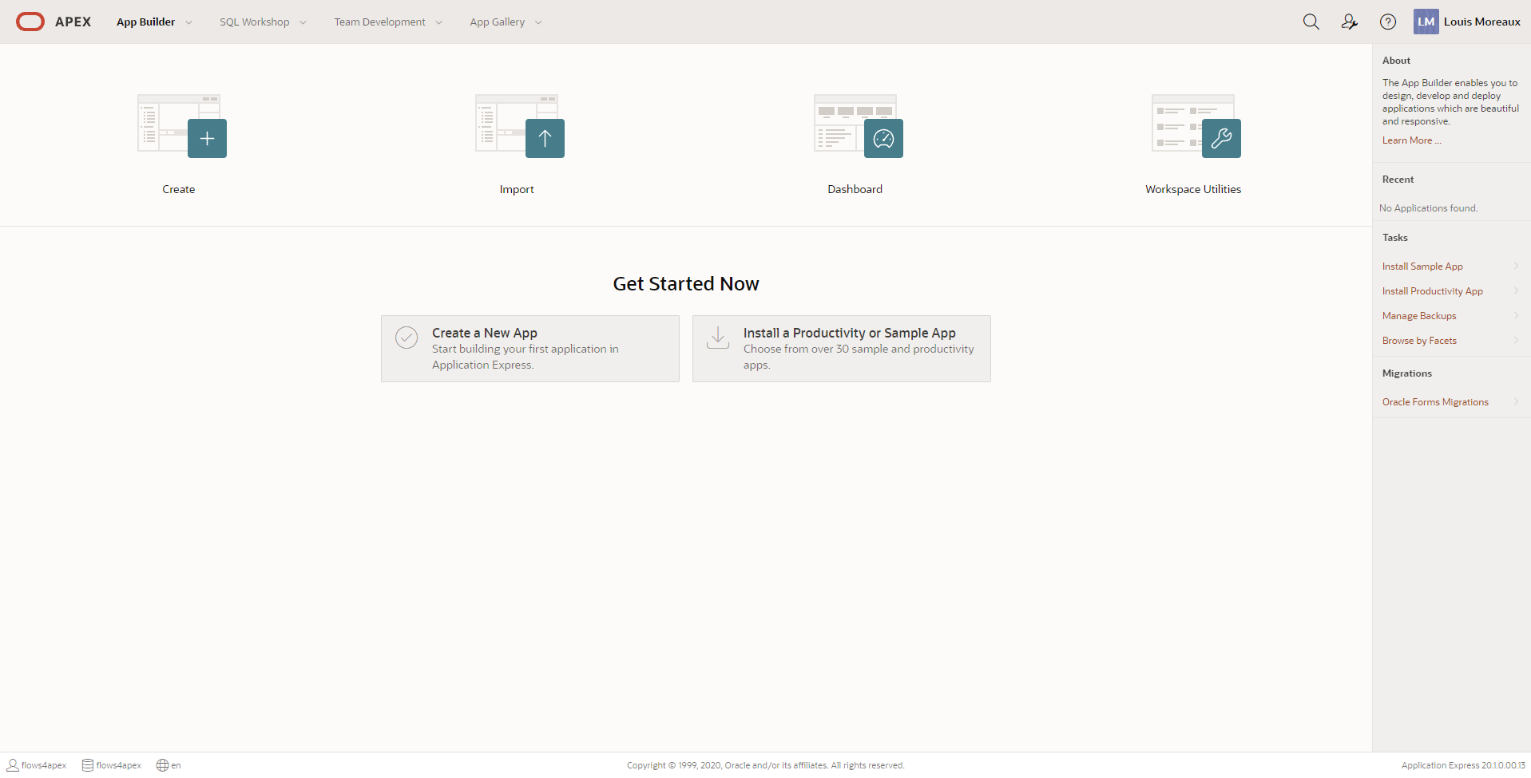The width and height of the screenshot is (1531, 778).
Task: Select Install a Productivity or Sample App
Action: [841, 348]
